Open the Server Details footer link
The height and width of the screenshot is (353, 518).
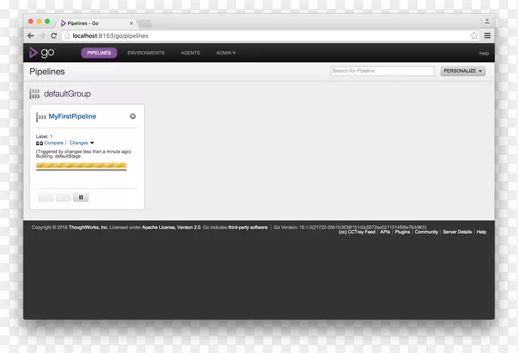[x=457, y=232]
